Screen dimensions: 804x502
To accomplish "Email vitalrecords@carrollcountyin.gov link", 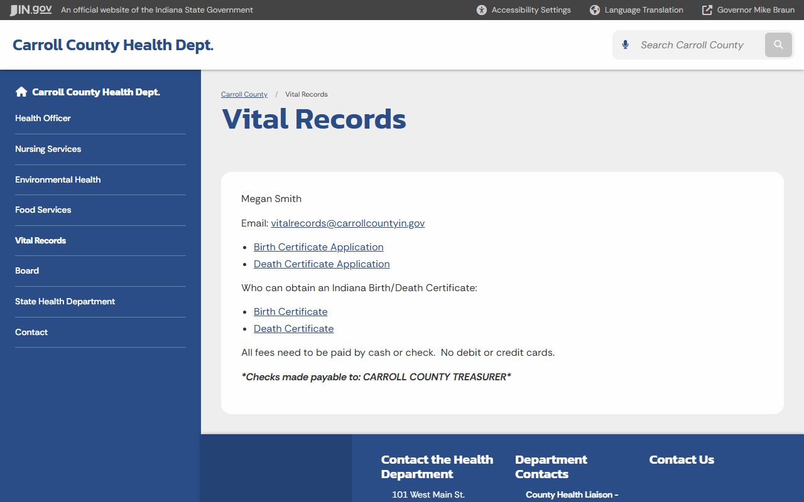I will pos(348,223).
